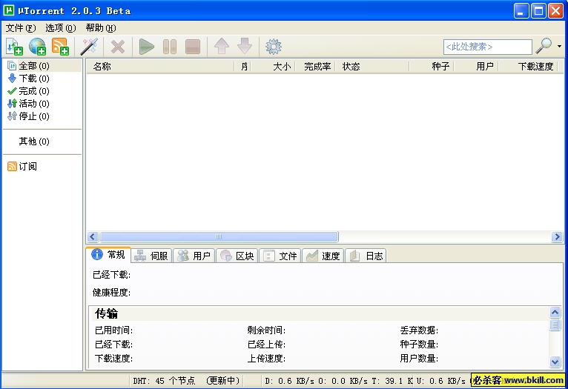Screen dimensions: 568x389
Task: Click the Add Torrent from URL icon
Action: click(x=37, y=47)
